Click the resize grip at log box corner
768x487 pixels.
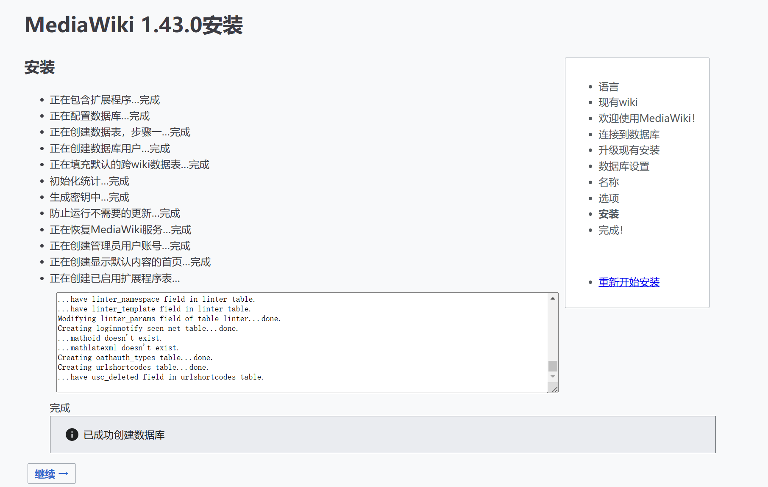pyautogui.click(x=554, y=389)
